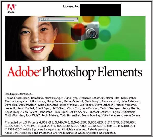Viewport: 153px width, 137px height.
Task: Click the name 'Mark Hamburg'
Action: pos(33,98)
